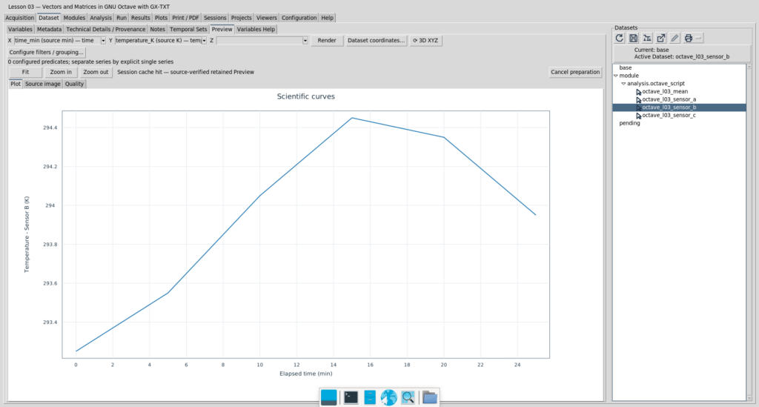Click the icon beside octave_l03_sensor_a
Image resolution: width=759 pixels, height=407 pixels.
pos(638,99)
